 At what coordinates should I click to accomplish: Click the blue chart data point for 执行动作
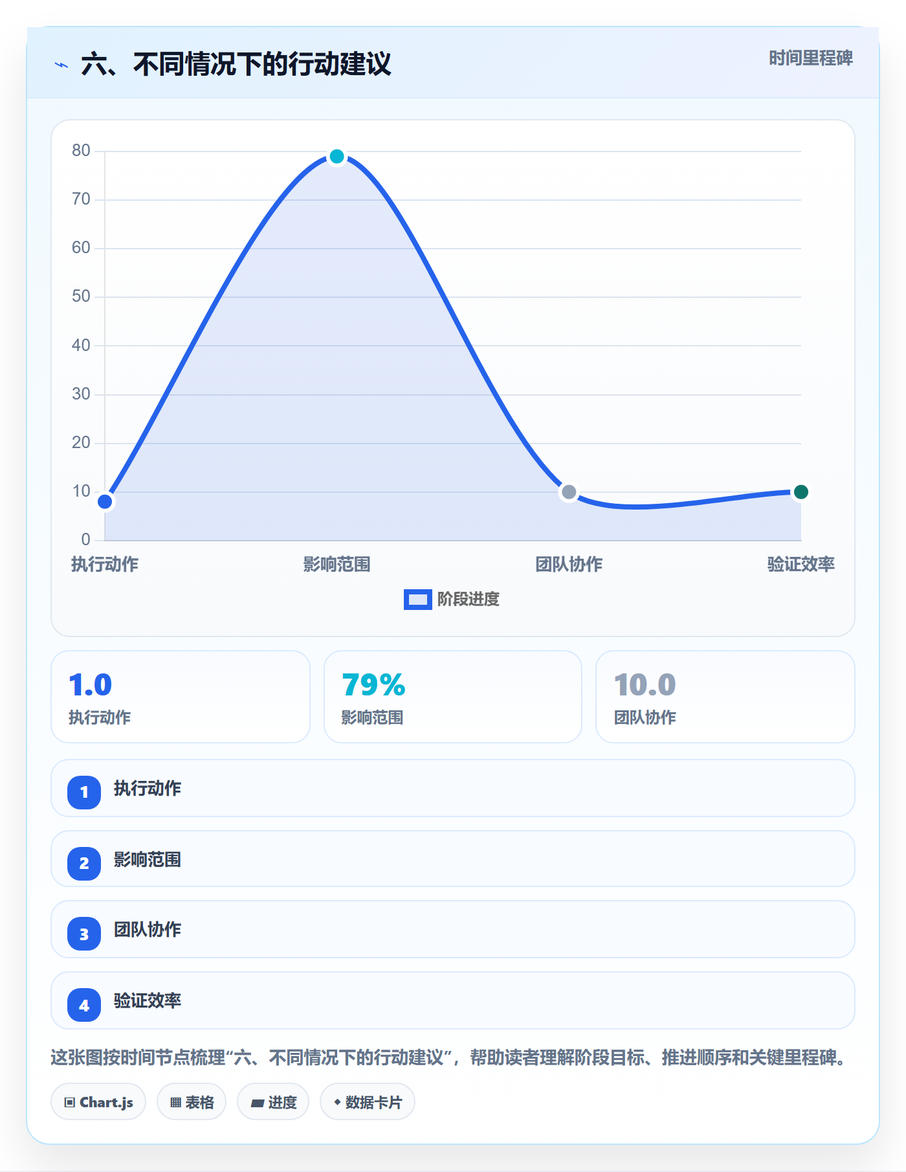105,502
